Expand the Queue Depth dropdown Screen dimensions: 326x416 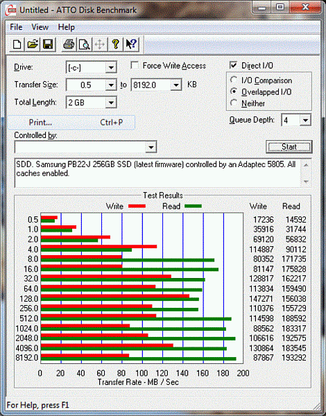tap(305, 121)
